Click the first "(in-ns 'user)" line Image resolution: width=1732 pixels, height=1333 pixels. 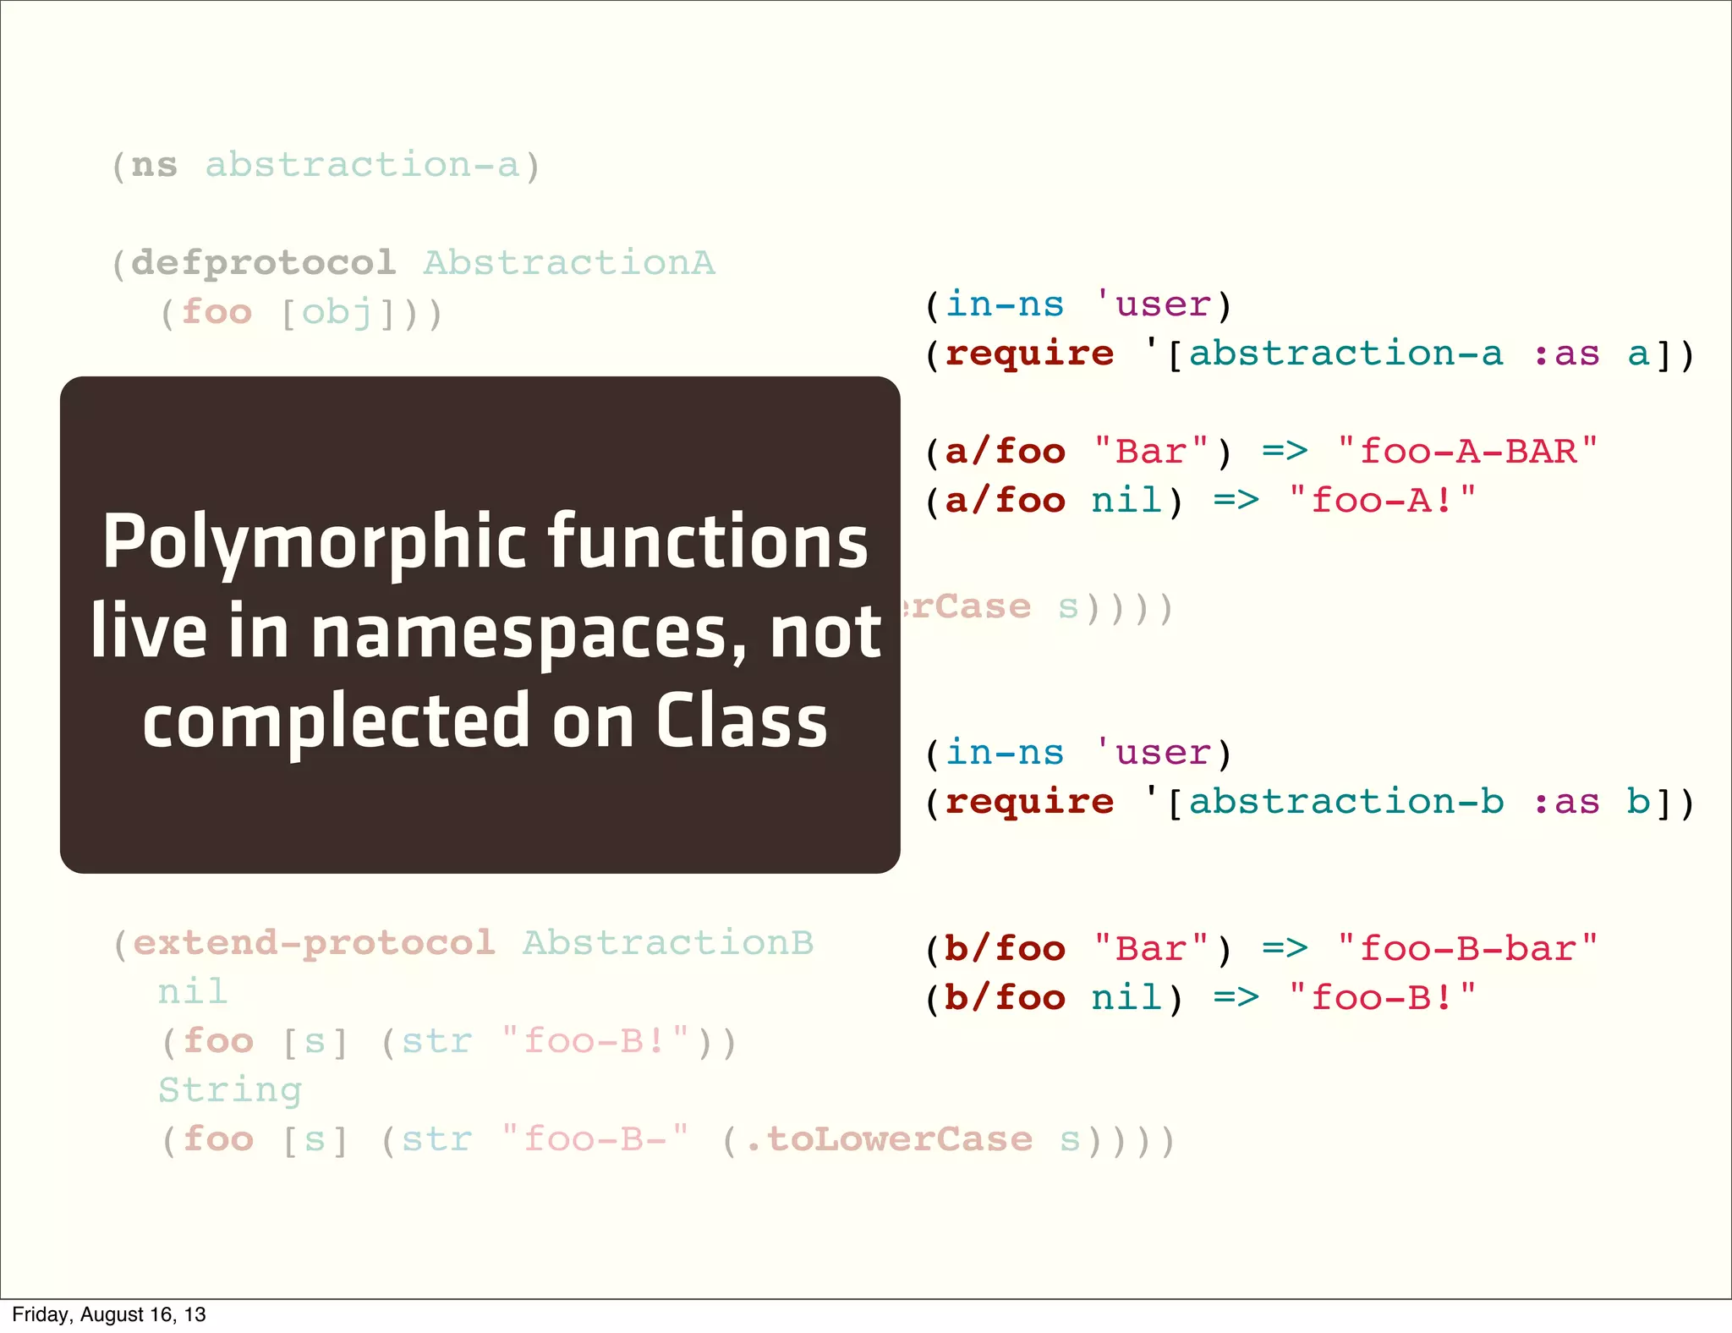(x=1078, y=304)
